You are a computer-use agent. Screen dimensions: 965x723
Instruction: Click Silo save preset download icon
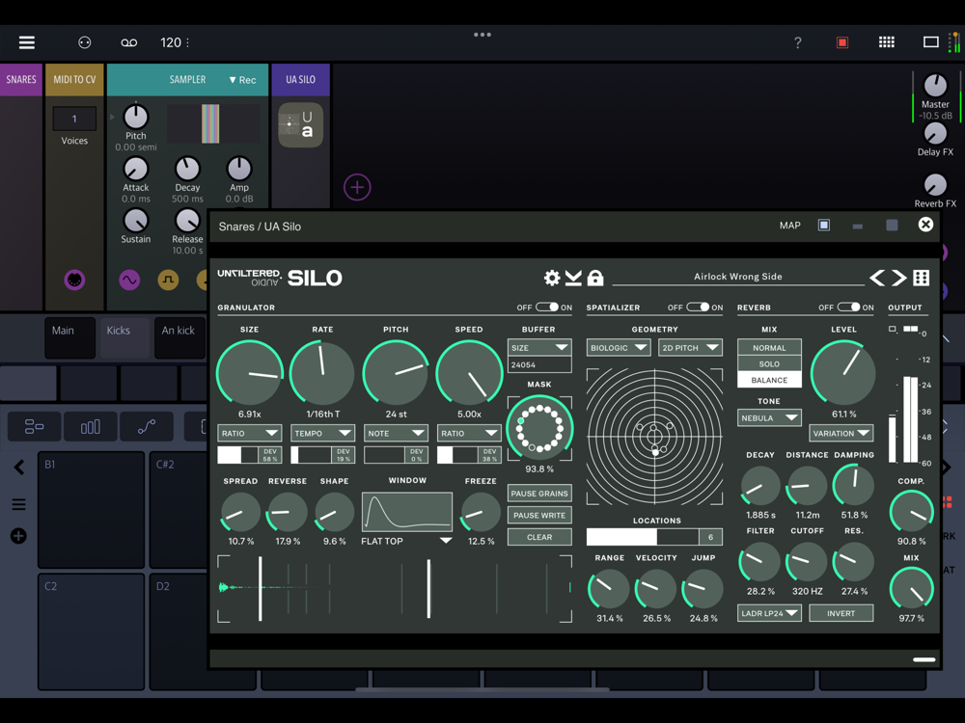pyautogui.click(x=573, y=278)
